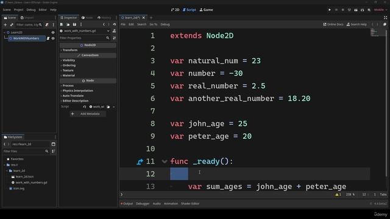This screenshot has width=390, height=219.
Task: Open documentation for this object
Action: [114, 31]
